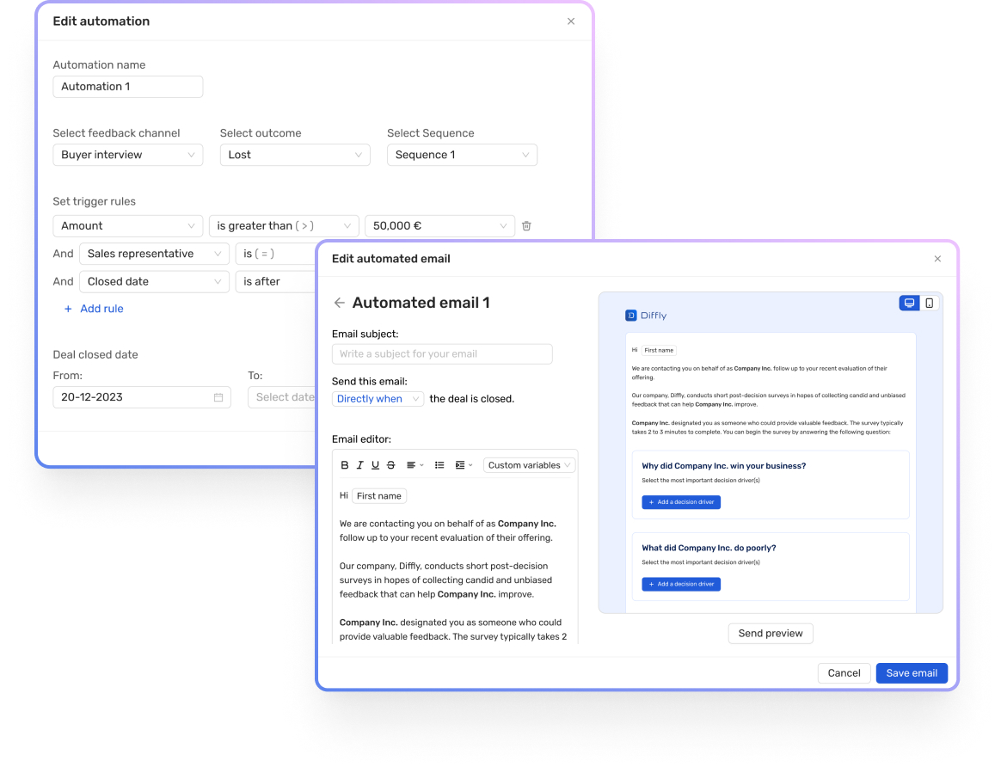The image size is (1001, 773).
Task: Open the Sequence 1 dropdown
Action: pyautogui.click(x=462, y=155)
